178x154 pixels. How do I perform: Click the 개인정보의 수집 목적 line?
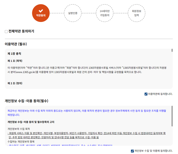pyautogui.click(x=18, y=129)
